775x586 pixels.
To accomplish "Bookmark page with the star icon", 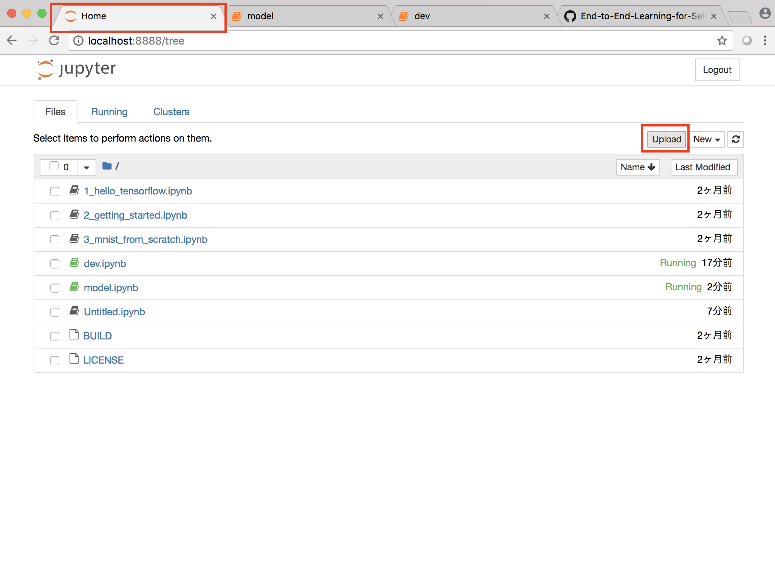I will 722,40.
